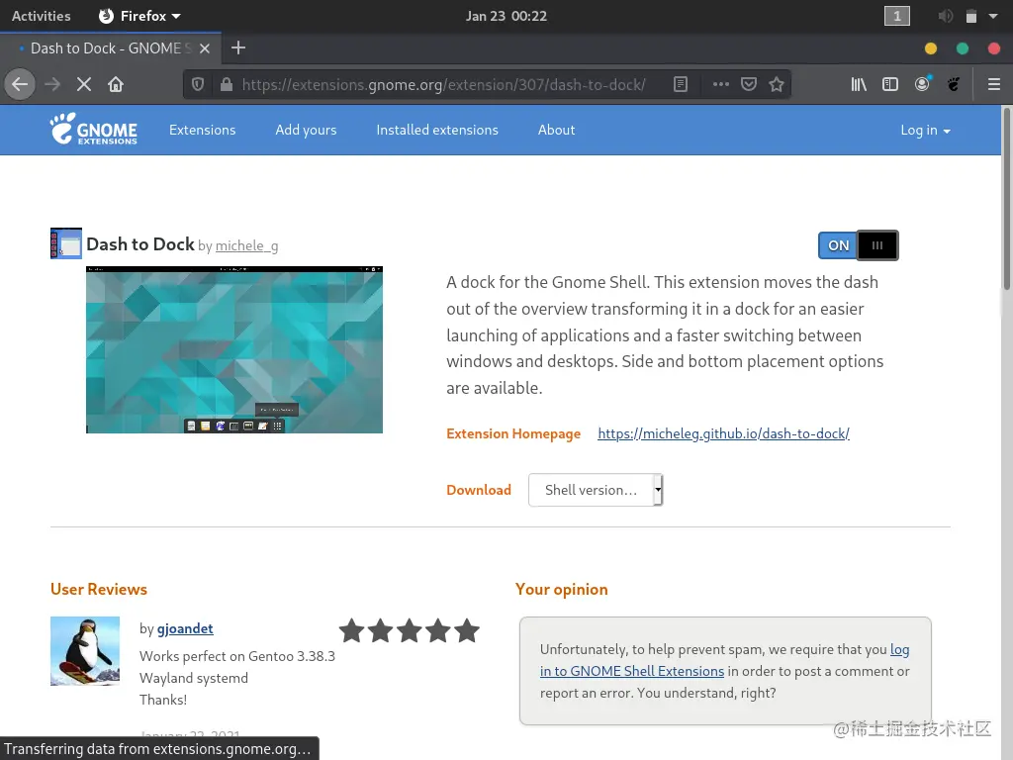
Task: Save page to Pocket icon
Action: 749,85
